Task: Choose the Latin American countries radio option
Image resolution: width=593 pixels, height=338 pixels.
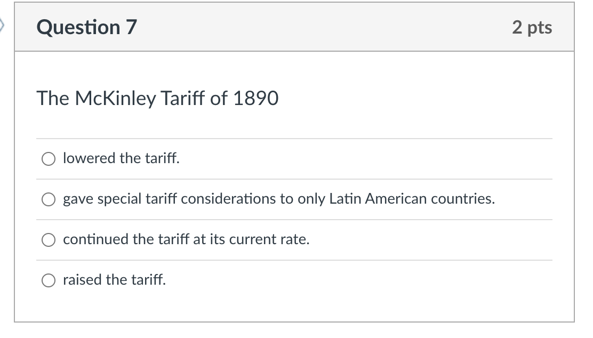Action: point(49,199)
